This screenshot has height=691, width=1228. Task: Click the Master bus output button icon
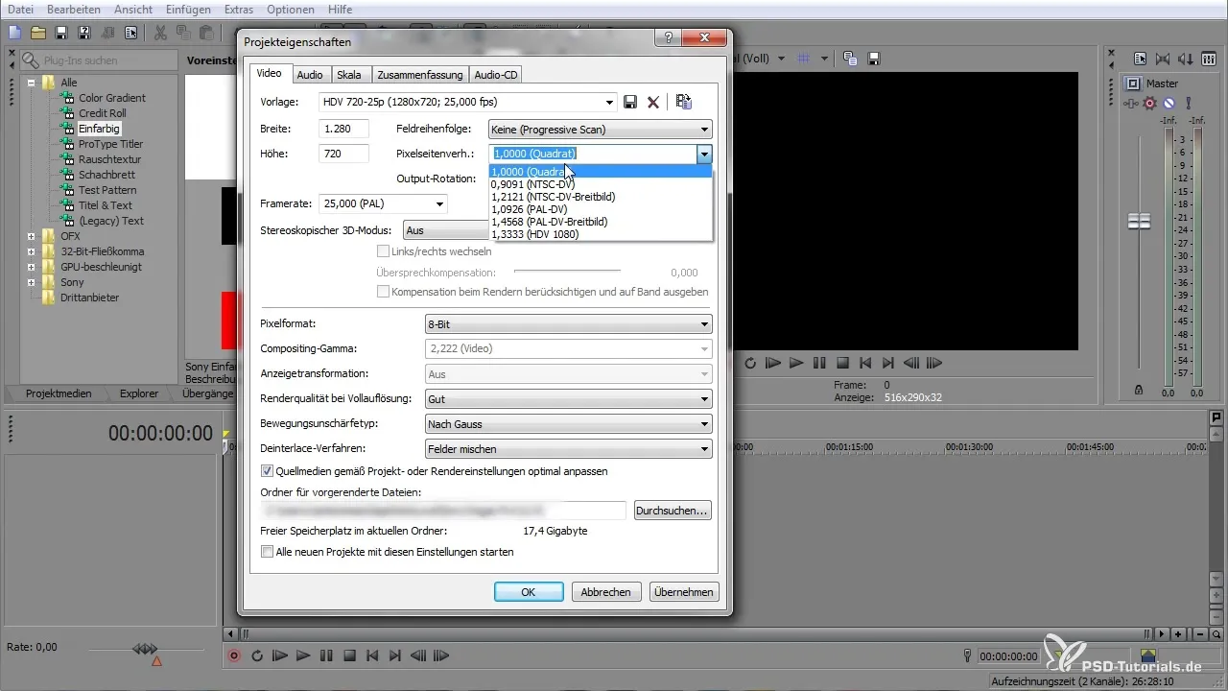click(x=1132, y=83)
